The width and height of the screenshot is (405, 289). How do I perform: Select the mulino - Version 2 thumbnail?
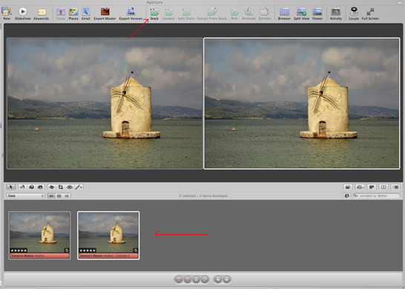108,236
